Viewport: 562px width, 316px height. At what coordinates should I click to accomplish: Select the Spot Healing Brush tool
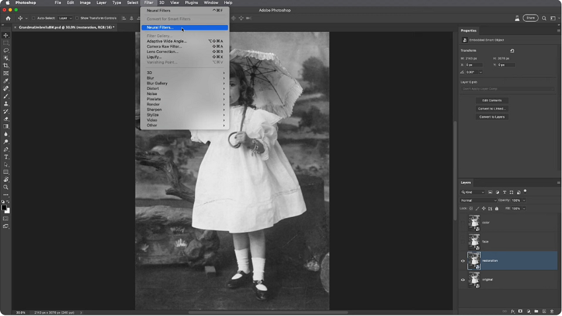tap(6, 89)
